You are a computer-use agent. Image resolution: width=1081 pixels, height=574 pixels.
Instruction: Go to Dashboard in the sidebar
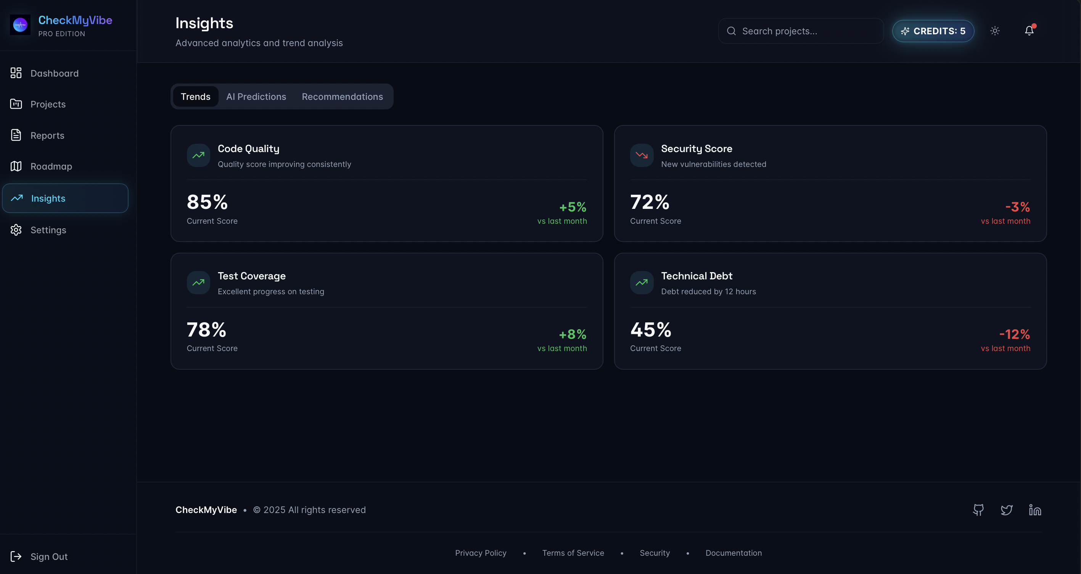pos(54,74)
